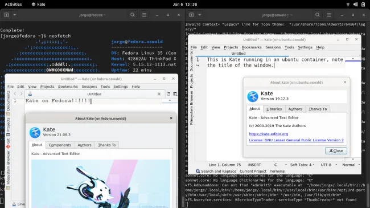
Task: Open Projects menu in Kate on ubuntu
Action: 231,47
